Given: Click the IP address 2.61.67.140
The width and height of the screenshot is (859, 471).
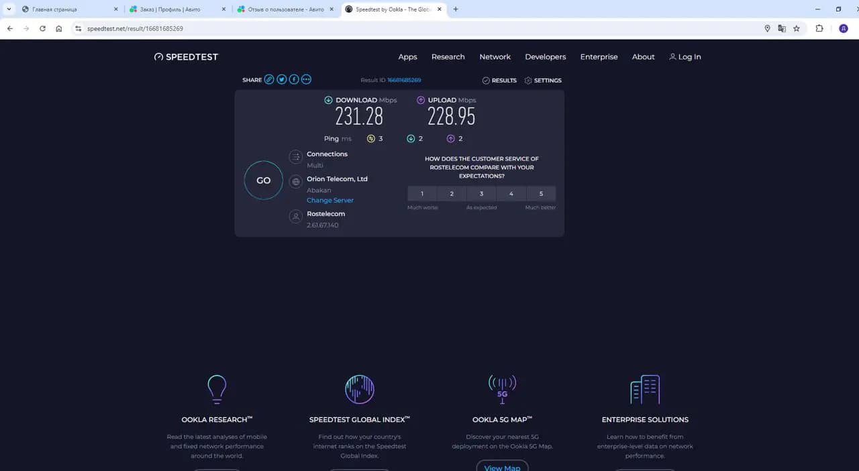Looking at the screenshot, I should [323, 225].
